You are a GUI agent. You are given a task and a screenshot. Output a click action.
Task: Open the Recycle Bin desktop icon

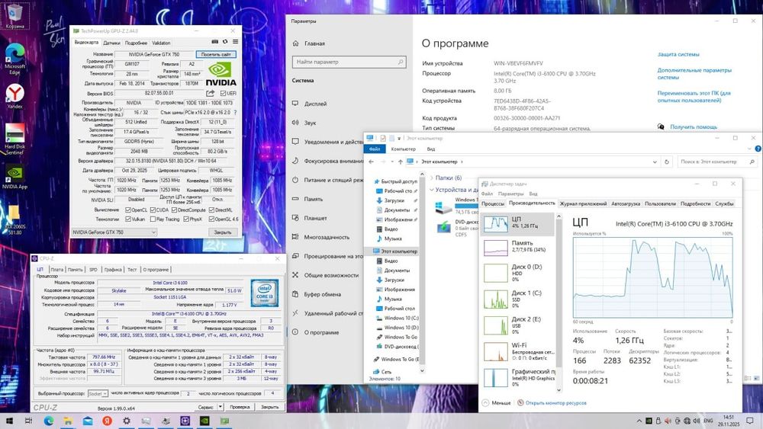coord(14,15)
